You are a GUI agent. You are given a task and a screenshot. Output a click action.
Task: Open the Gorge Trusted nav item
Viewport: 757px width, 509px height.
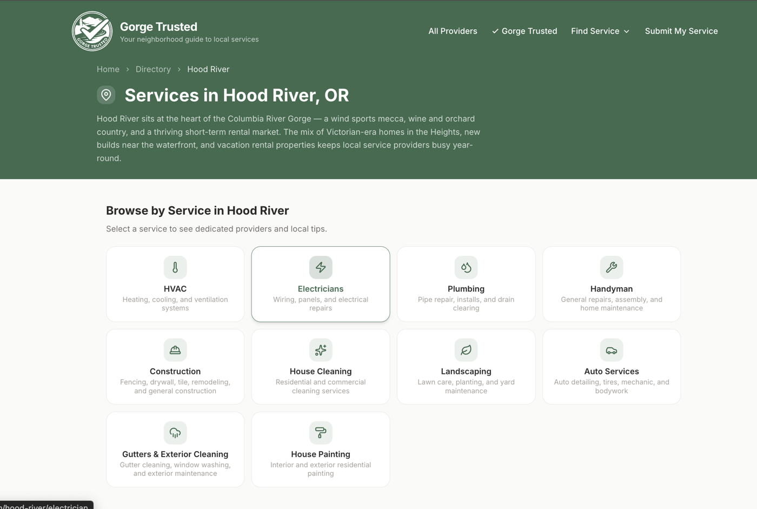524,31
